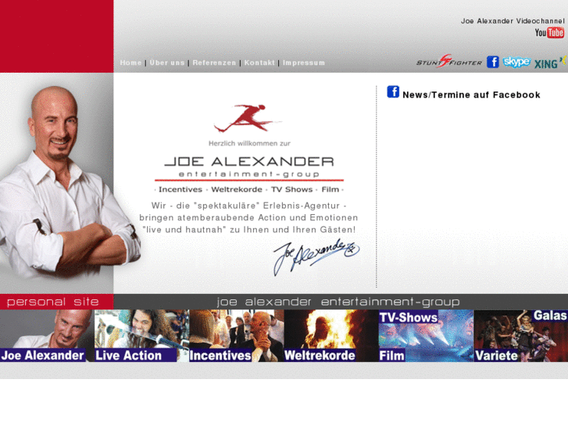Click Facebook icon beside News/Termine heading
Viewport: 568px width, 426px height.
pyautogui.click(x=393, y=91)
